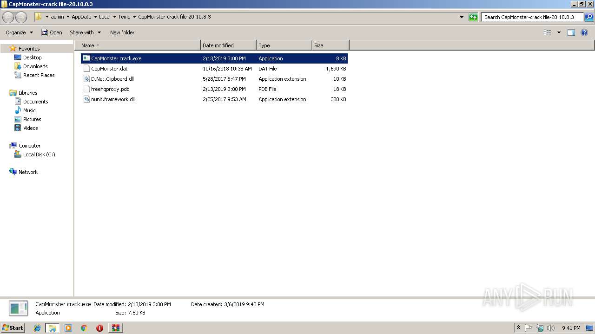Image resolution: width=595 pixels, height=334 pixels.
Task: Open Pictures library in the sidebar
Action: click(32, 119)
